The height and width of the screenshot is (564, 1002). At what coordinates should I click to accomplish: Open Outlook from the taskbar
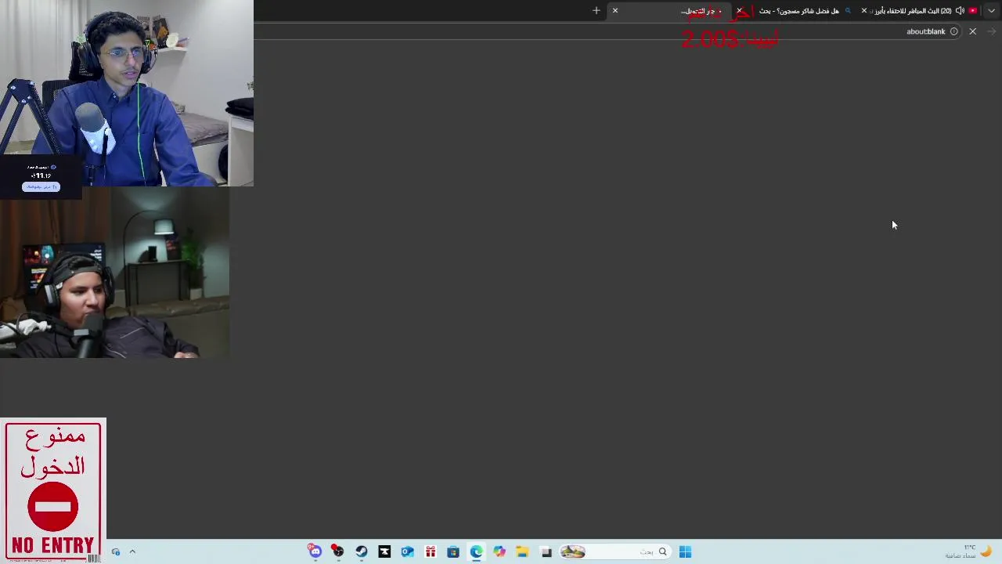[x=407, y=551]
